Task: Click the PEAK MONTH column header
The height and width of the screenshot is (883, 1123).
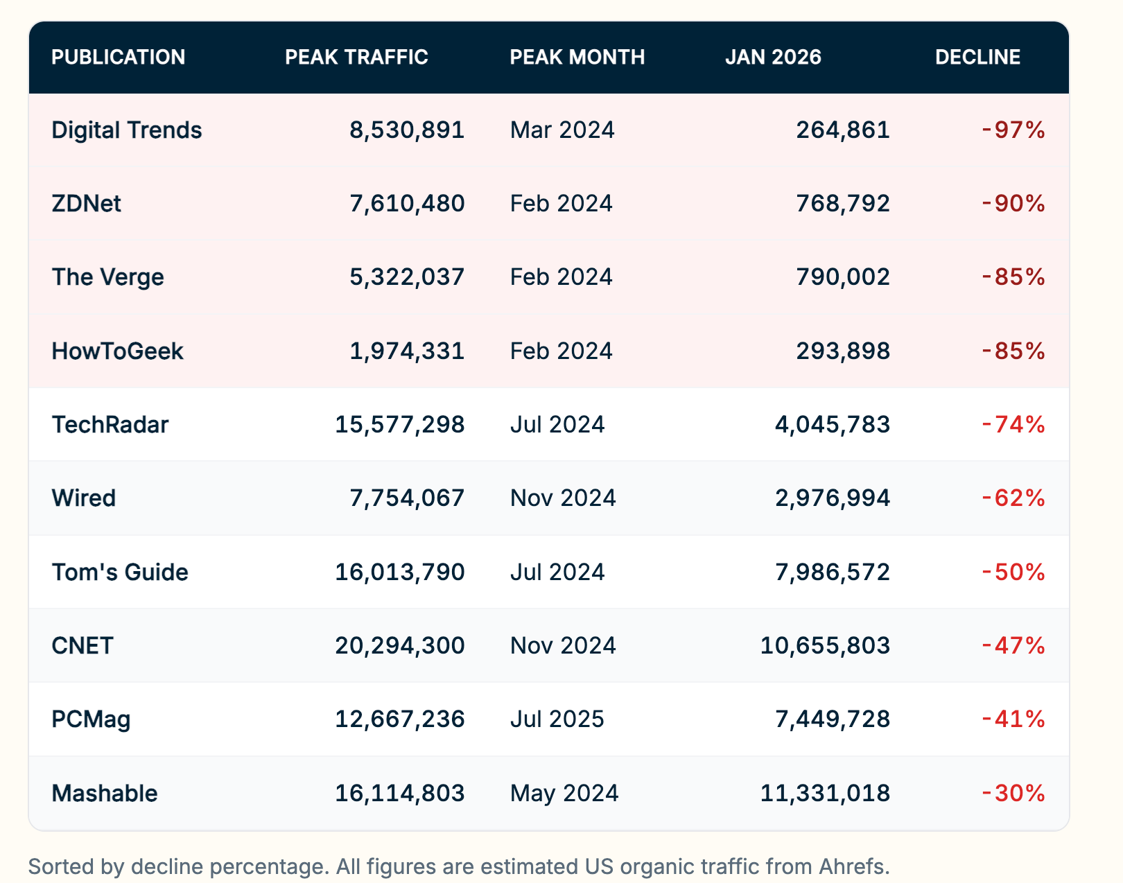Action: point(577,57)
